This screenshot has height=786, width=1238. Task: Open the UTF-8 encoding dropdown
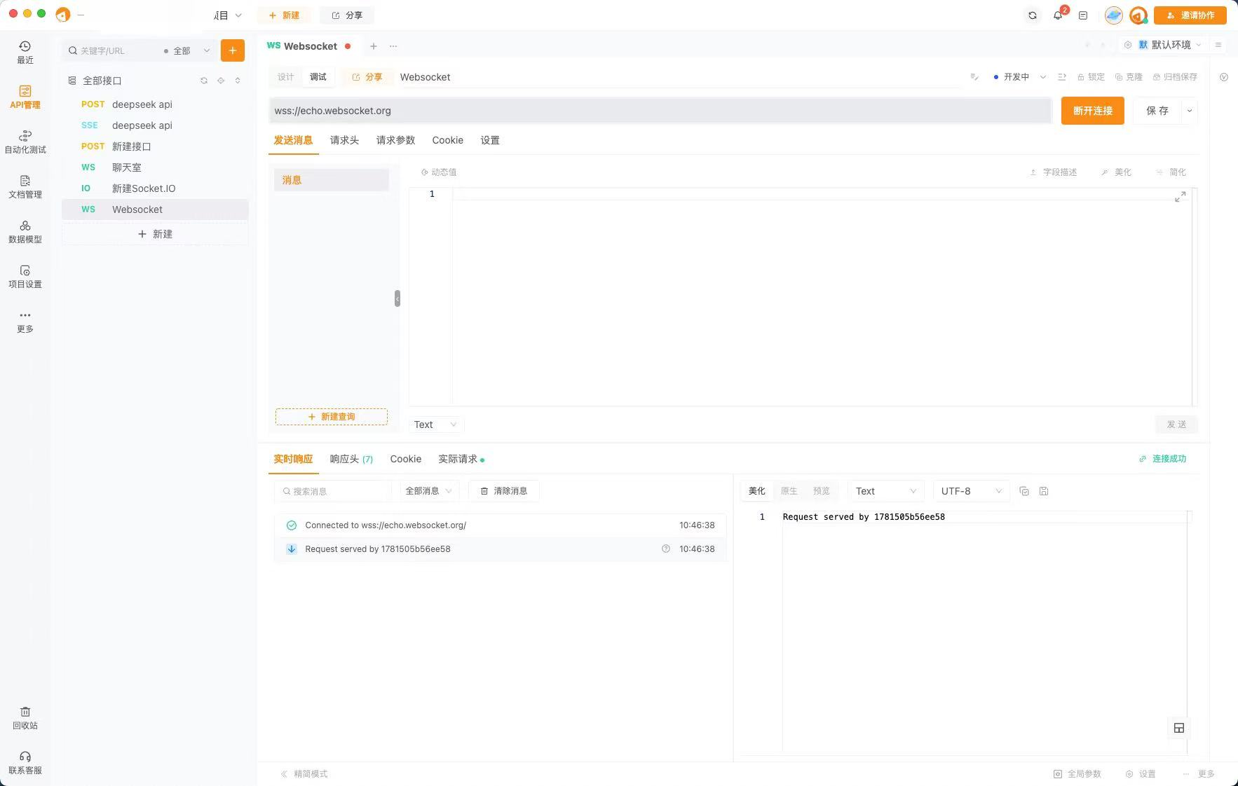tap(970, 490)
